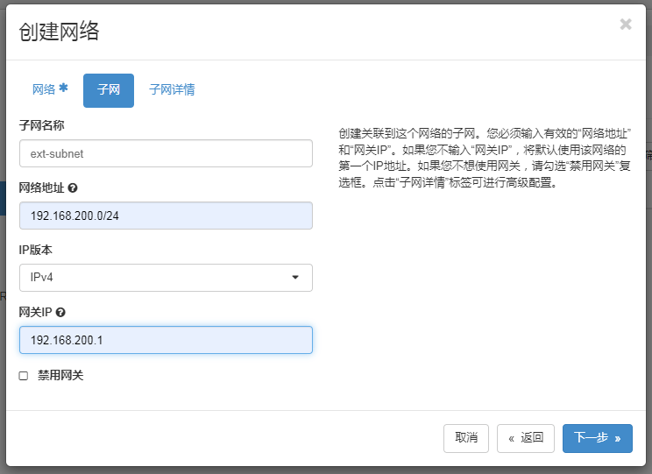
Task: Focus the 网络地址 field with 192.168.200.0/24
Action: 166,216
